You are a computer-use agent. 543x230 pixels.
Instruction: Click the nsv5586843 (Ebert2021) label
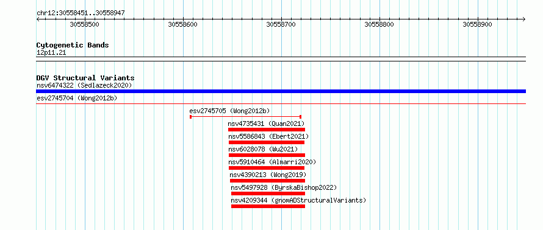268,136
